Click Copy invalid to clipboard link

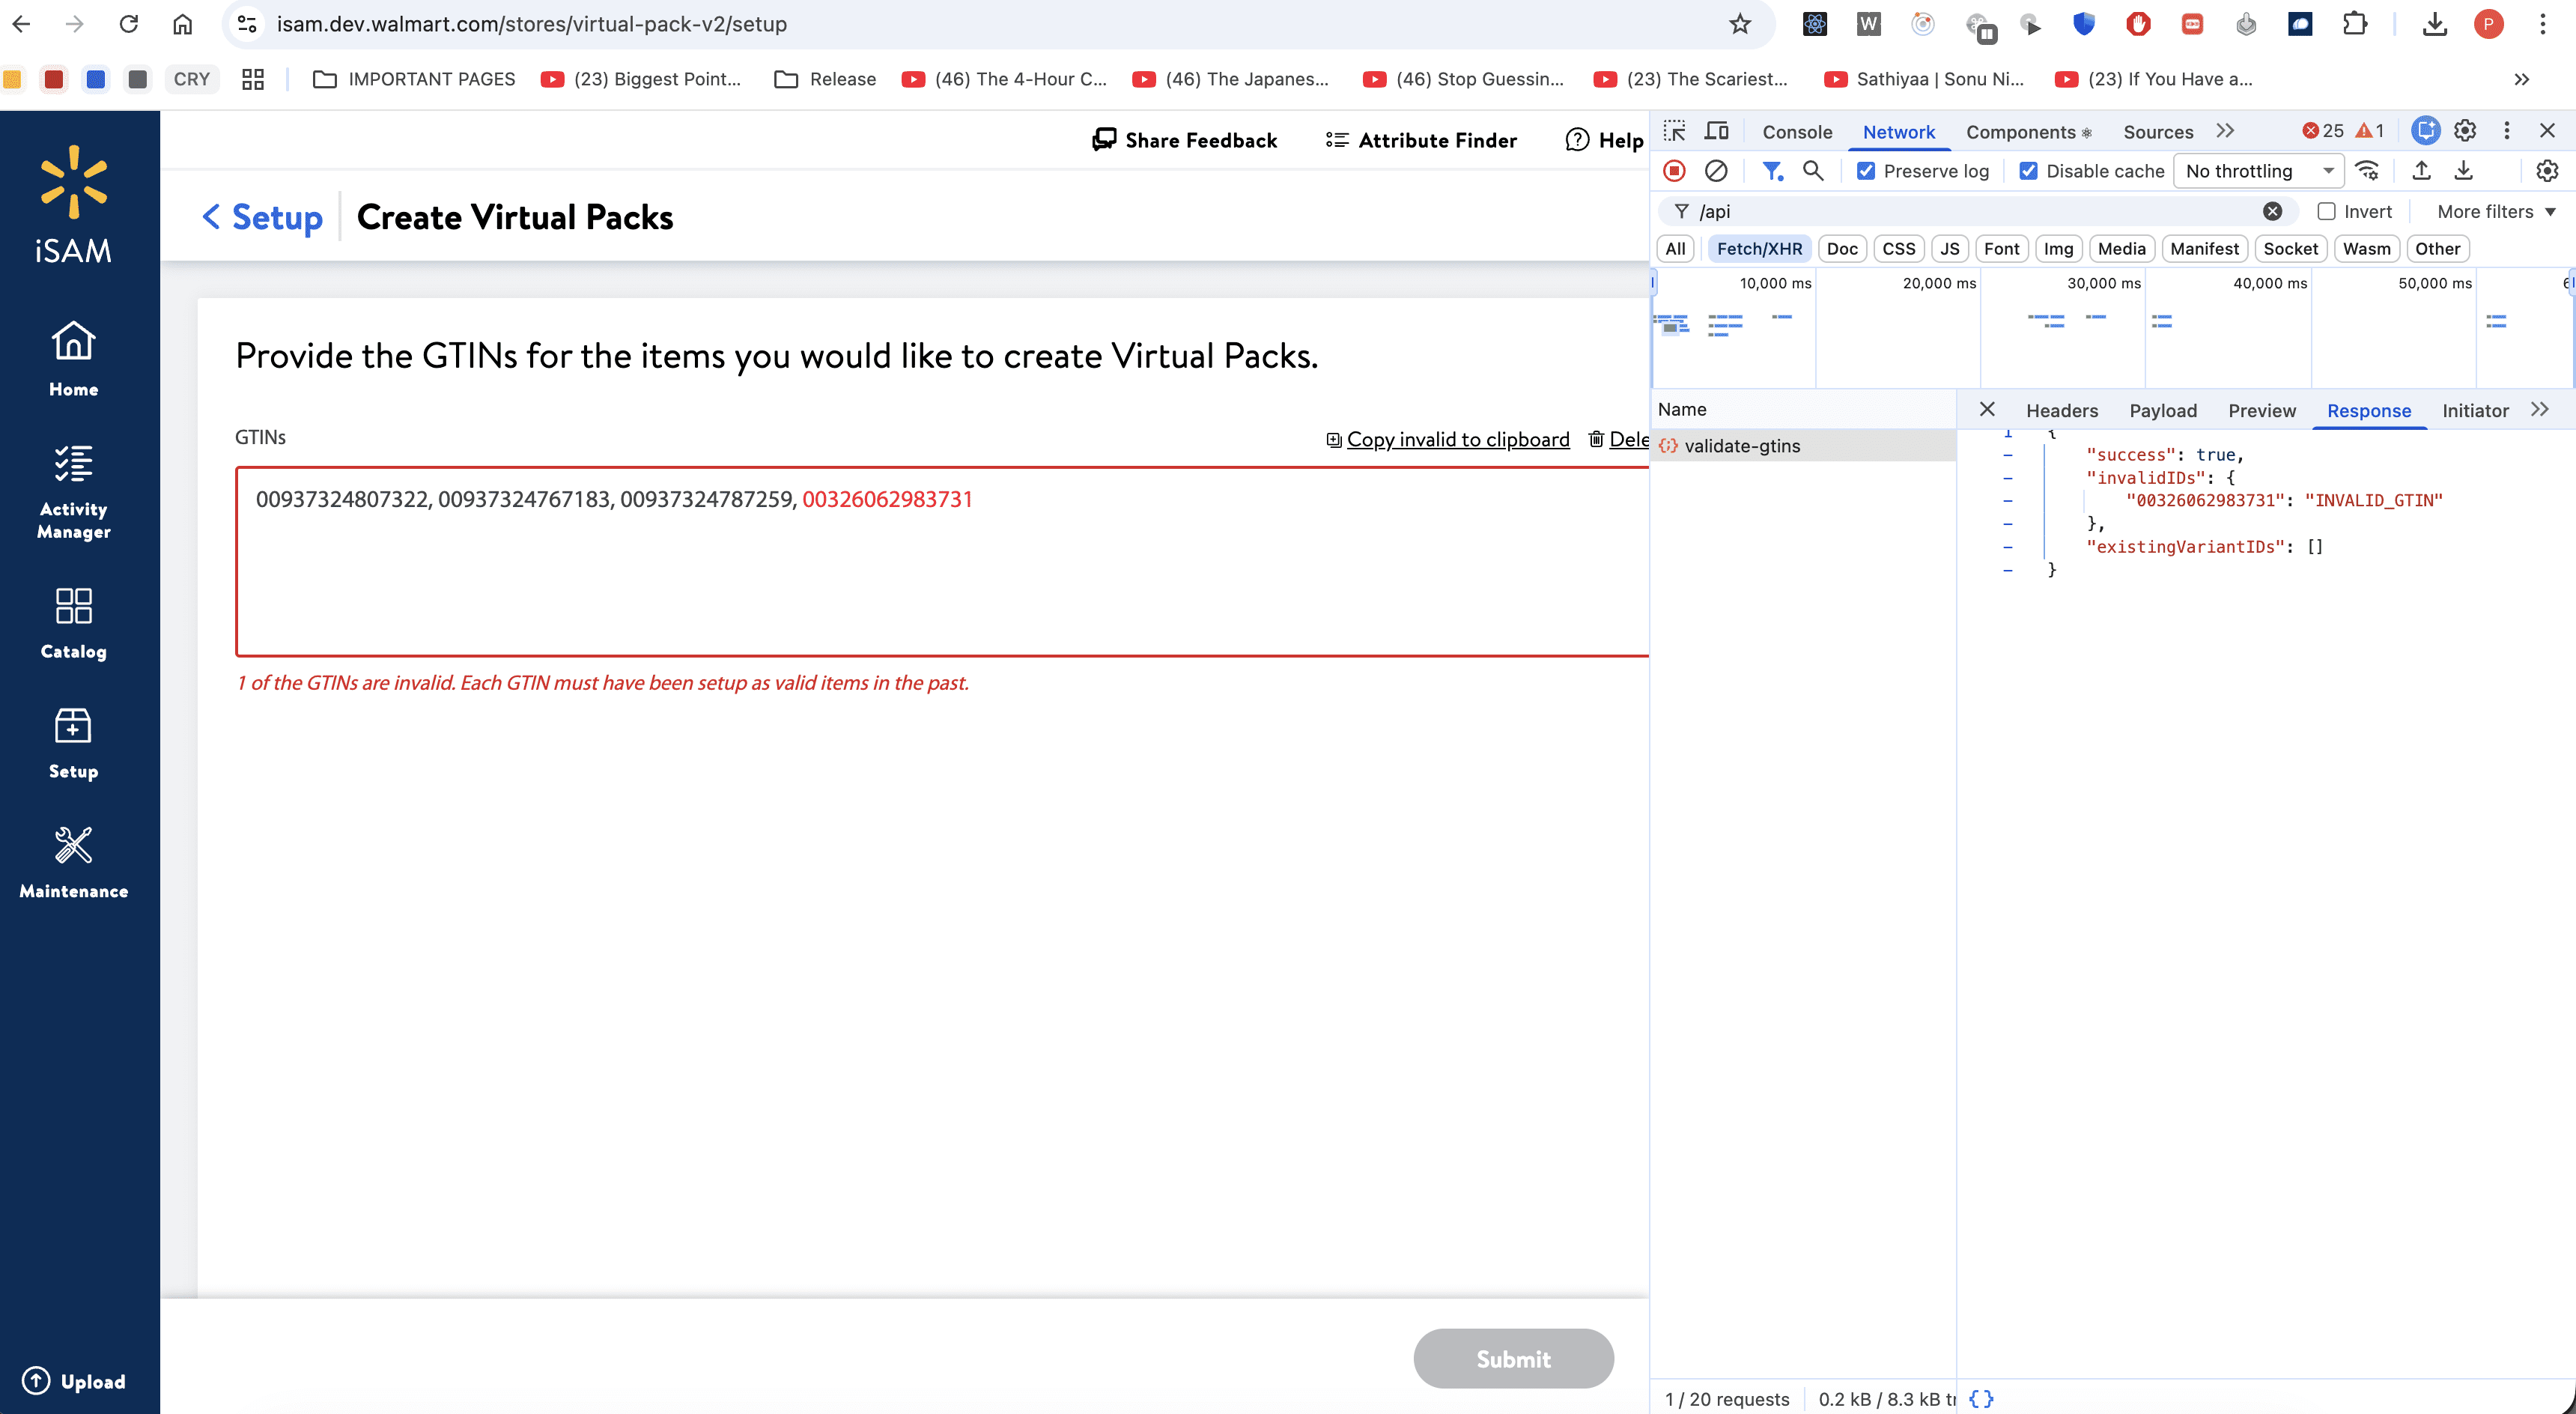[1457, 439]
